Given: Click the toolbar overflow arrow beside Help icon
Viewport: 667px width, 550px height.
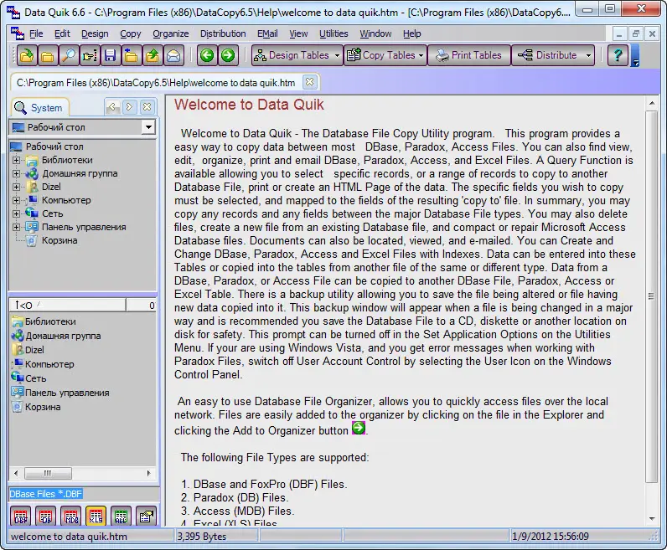Looking at the screenshot, I should (635, 56).
